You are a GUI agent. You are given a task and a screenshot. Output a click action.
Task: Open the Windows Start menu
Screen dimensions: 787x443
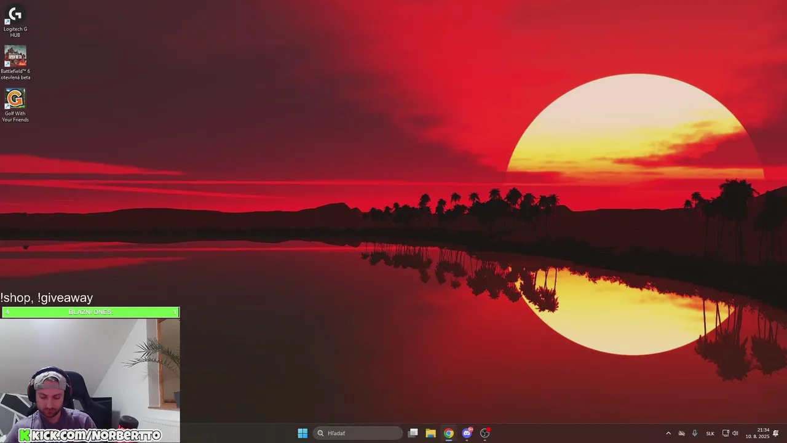(x=303, y=433)
